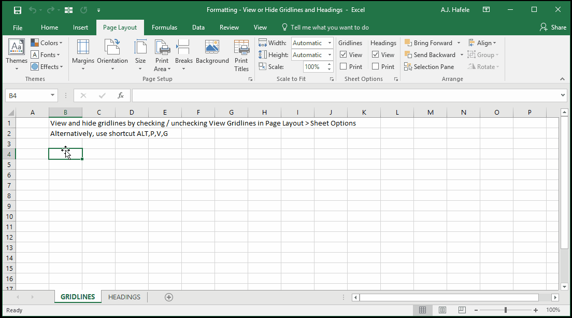The image size is (572, 318).
Task: Switch to the Data tab
Action: [198, 27]
